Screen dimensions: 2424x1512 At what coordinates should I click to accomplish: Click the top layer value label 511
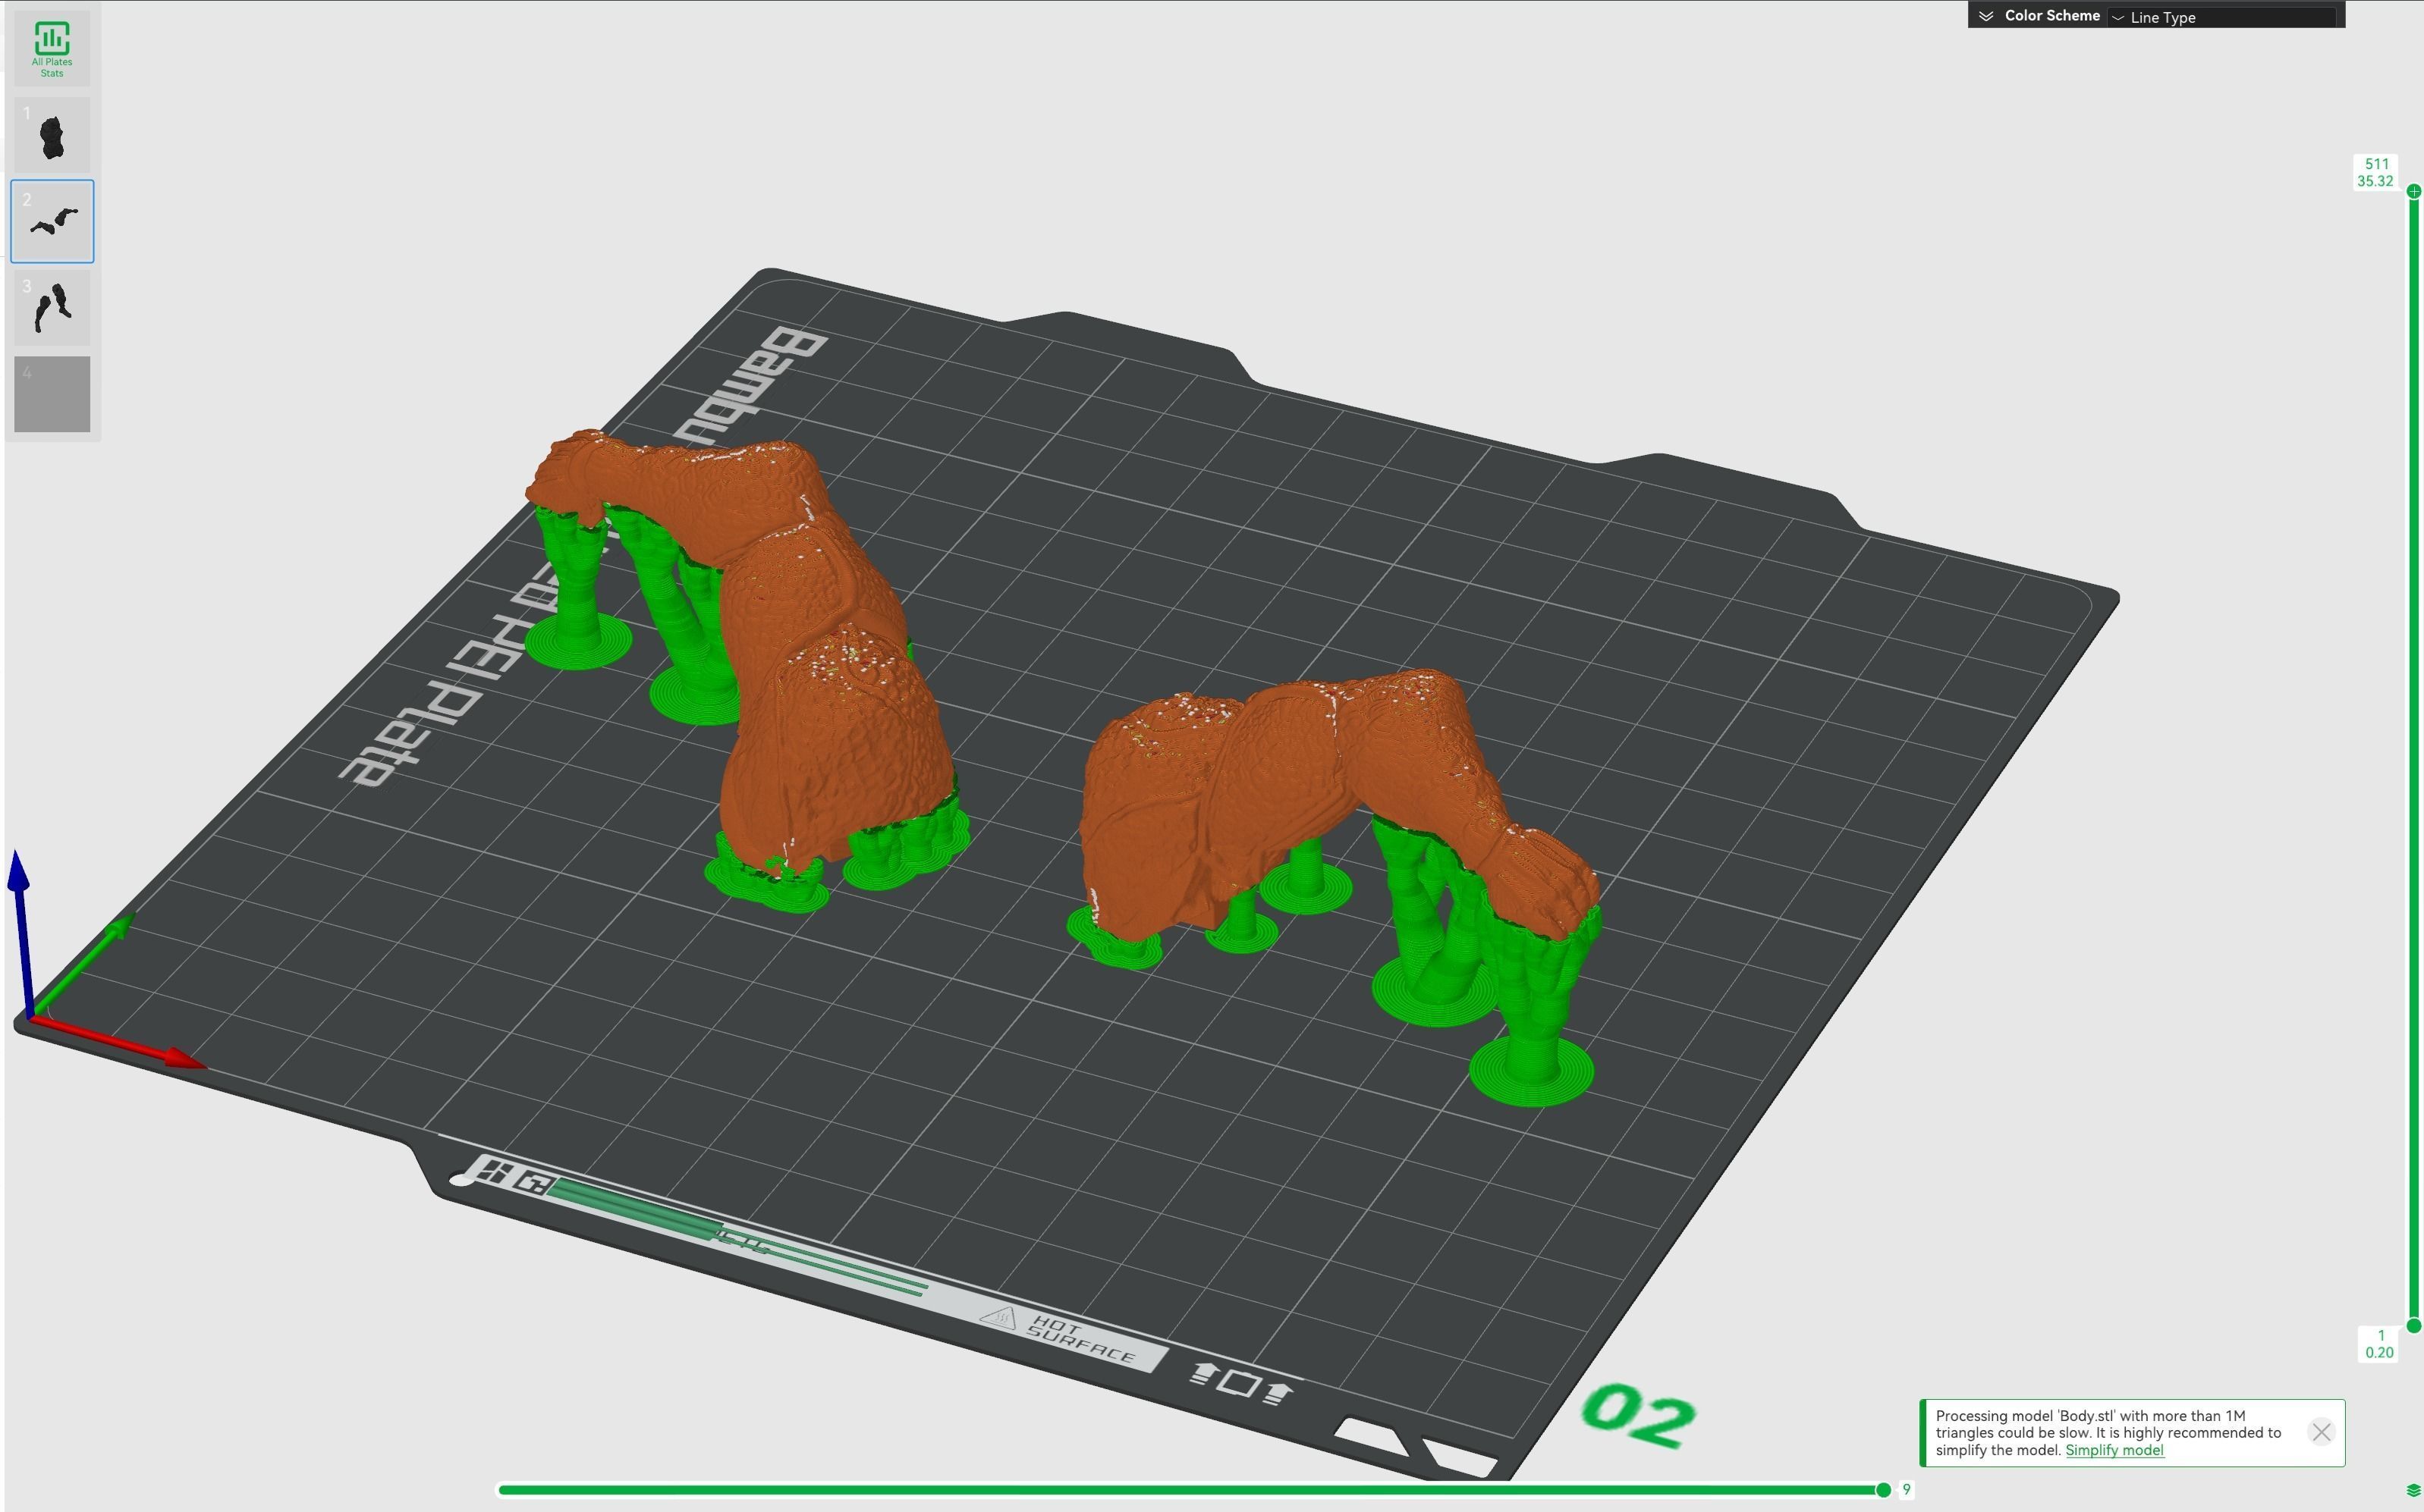click(x=2376, y=164)
